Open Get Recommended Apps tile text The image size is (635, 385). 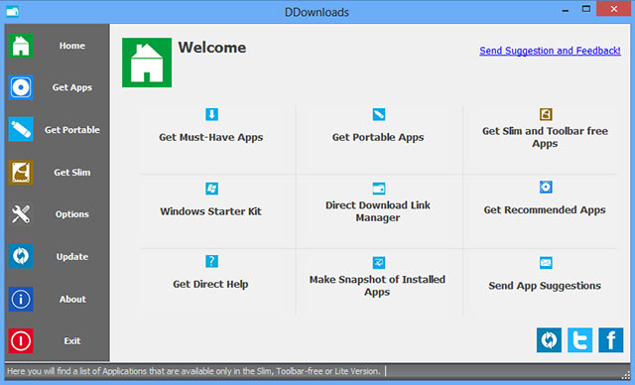point(545,210)
